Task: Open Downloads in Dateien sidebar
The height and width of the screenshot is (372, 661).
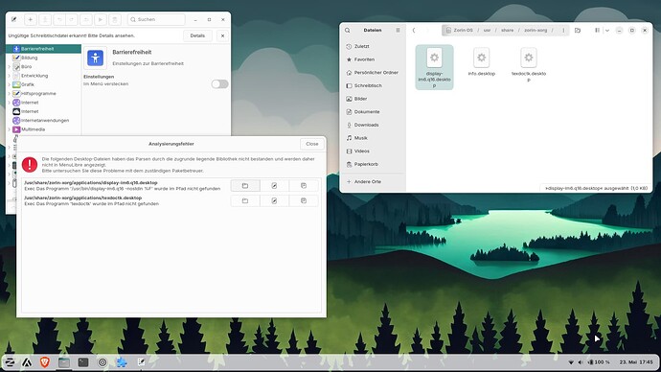Action: 373,125
